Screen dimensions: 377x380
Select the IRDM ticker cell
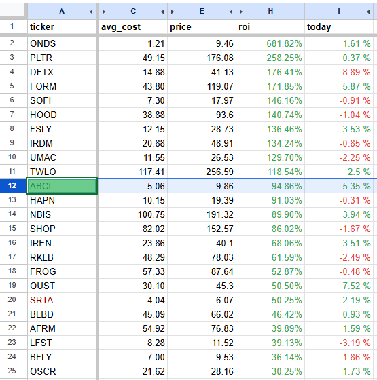point(62,143)
